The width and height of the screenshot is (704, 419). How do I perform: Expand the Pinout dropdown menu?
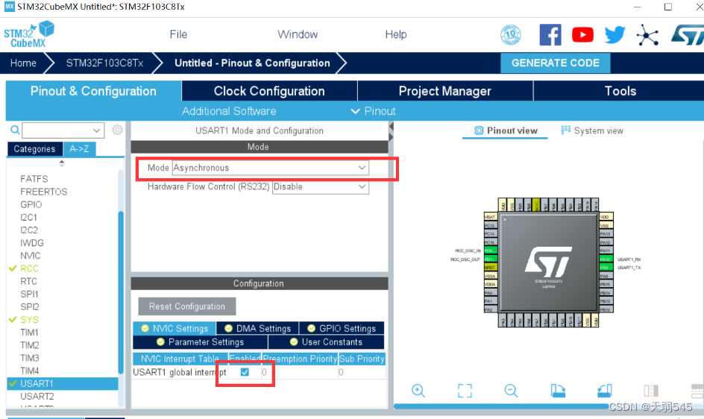(374, 111)
